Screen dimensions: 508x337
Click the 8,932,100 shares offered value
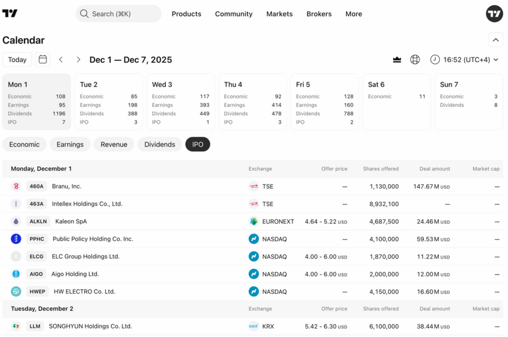[384, 204]
